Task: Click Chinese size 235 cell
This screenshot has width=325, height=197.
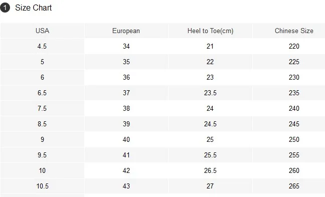Action: click(x=294, y=93)
